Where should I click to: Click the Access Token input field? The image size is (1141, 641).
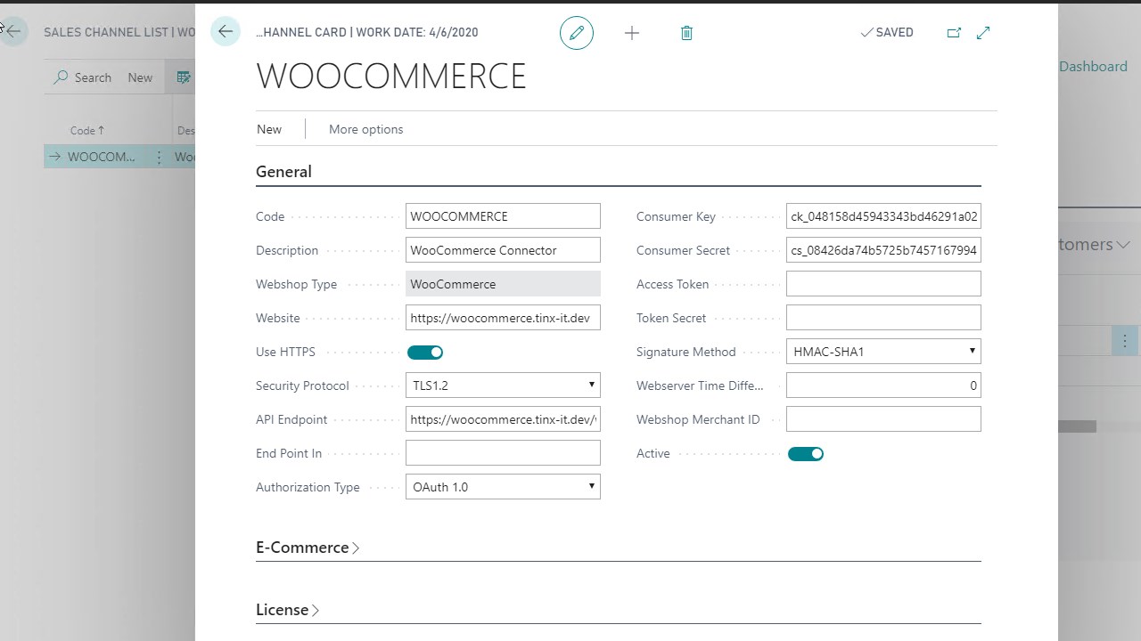883,284
